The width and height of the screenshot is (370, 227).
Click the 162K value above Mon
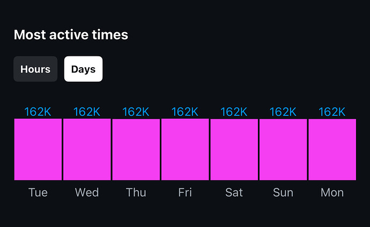point(332,112)
